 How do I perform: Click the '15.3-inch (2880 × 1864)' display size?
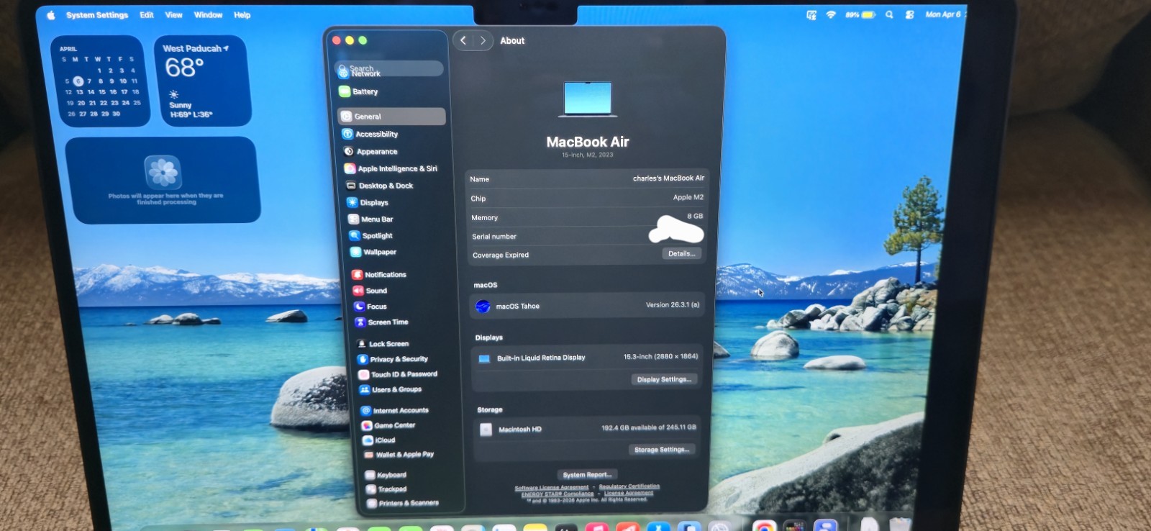(x=660, y=357)
